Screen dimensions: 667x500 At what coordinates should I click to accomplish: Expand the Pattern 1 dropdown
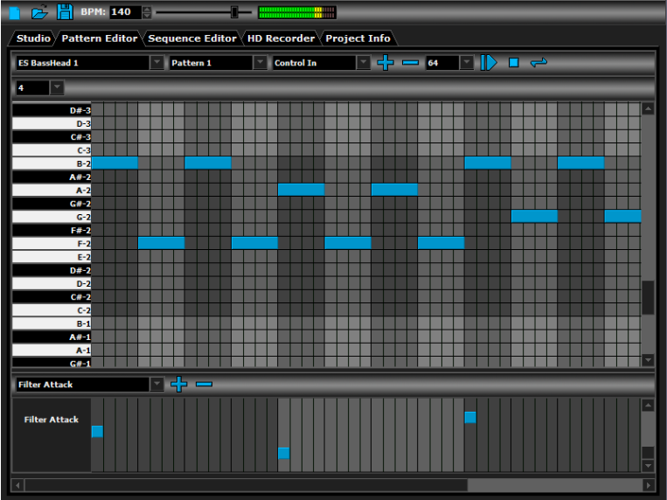pyautogui.click(x=260, y=63)
